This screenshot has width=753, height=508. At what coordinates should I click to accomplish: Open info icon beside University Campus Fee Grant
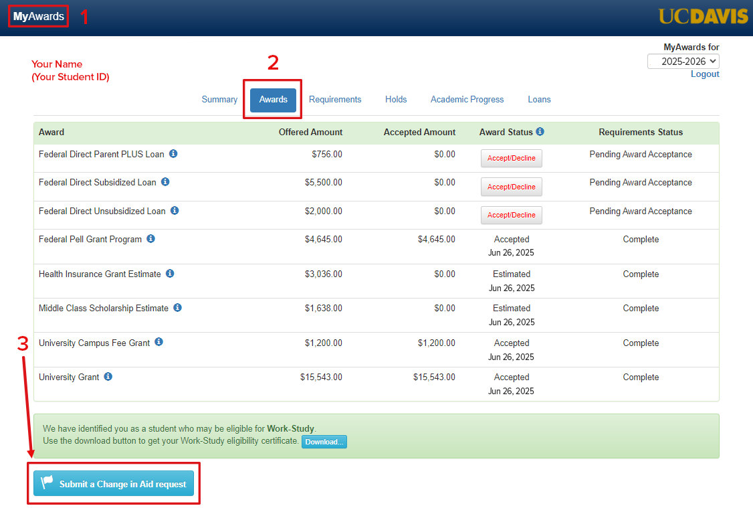coord(158,342)
